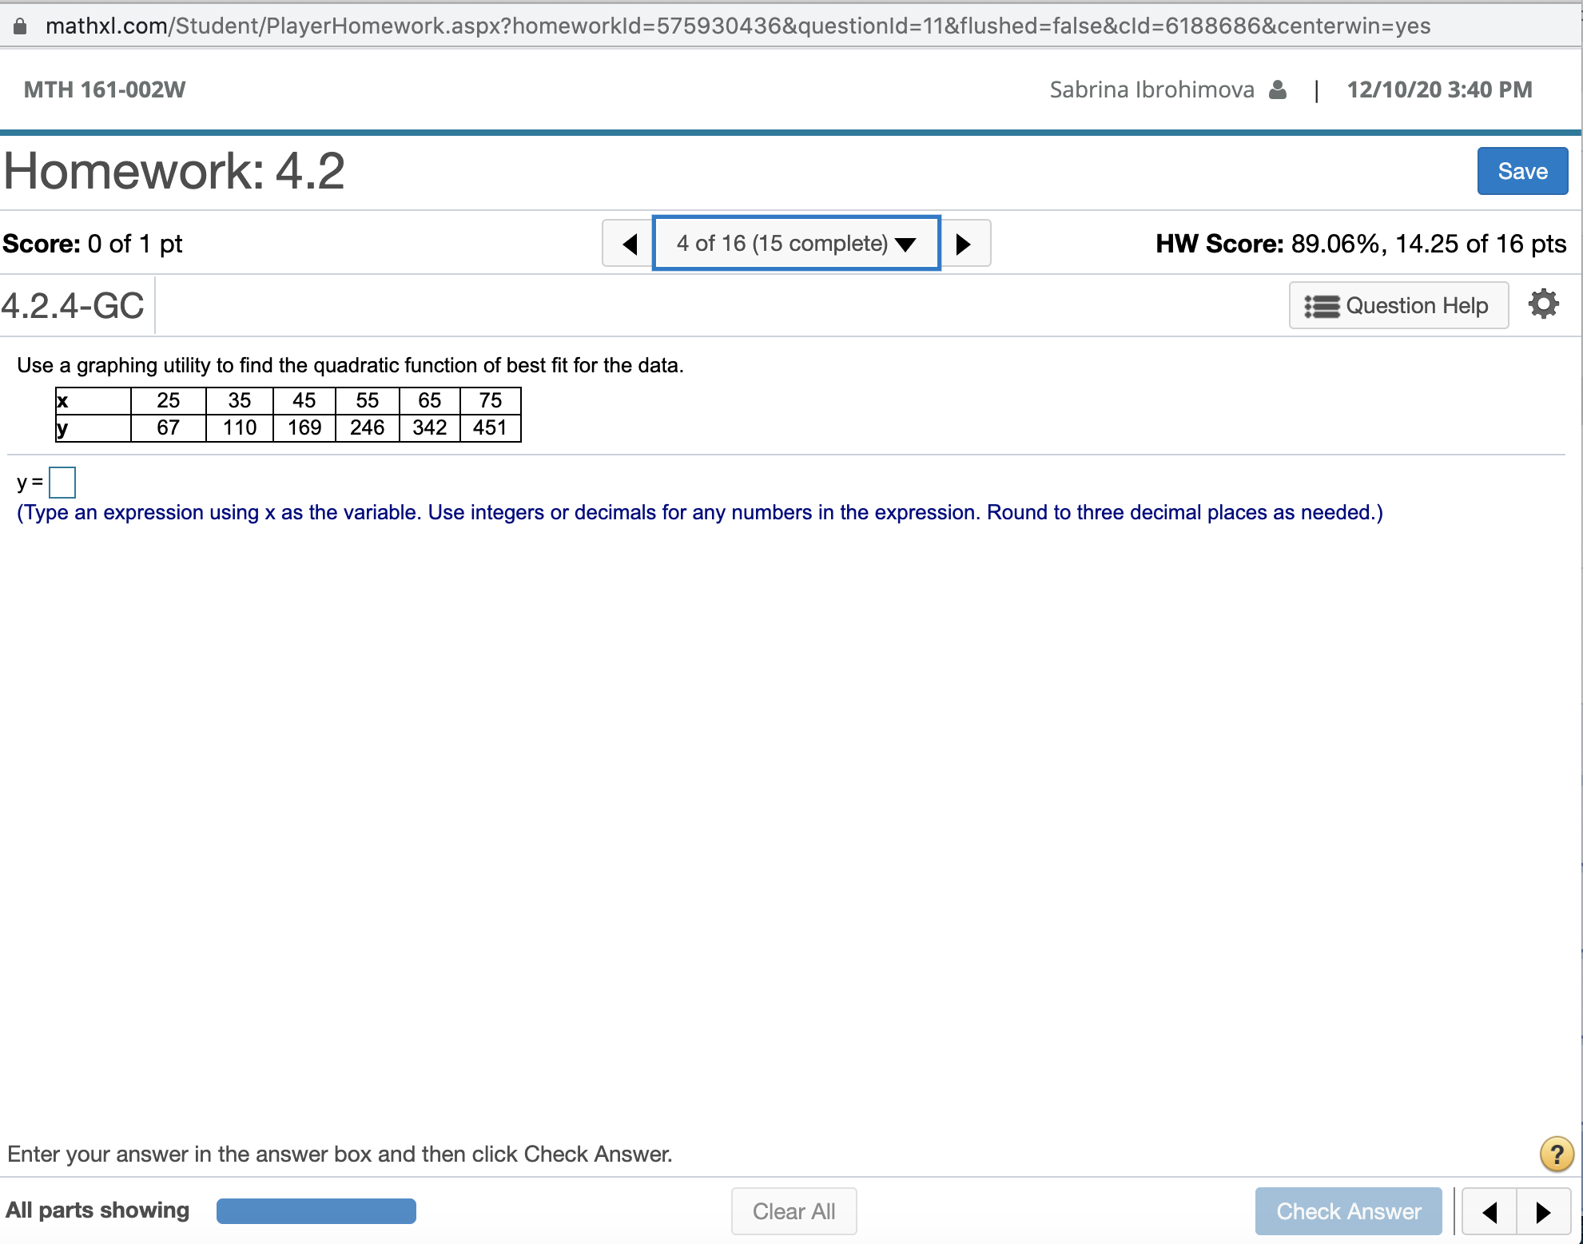Viewport: 1583px width, 1244px height.
Task: Go to next question using top right arrow
Action: (964, 244)
